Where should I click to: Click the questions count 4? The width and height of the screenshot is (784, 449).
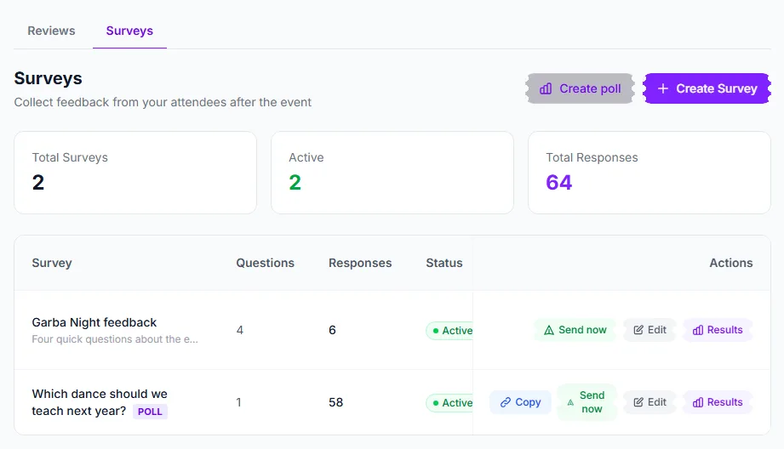click(240, 330)
